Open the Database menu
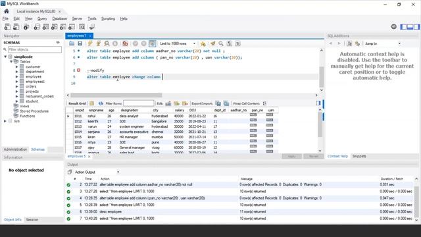This screenshot has height=237, width=421. [60, 18]
